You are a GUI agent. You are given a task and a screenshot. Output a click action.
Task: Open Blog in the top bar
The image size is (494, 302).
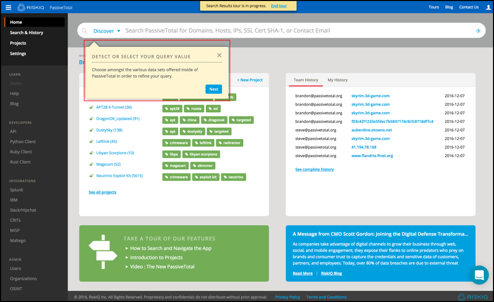tap(449, 7)
